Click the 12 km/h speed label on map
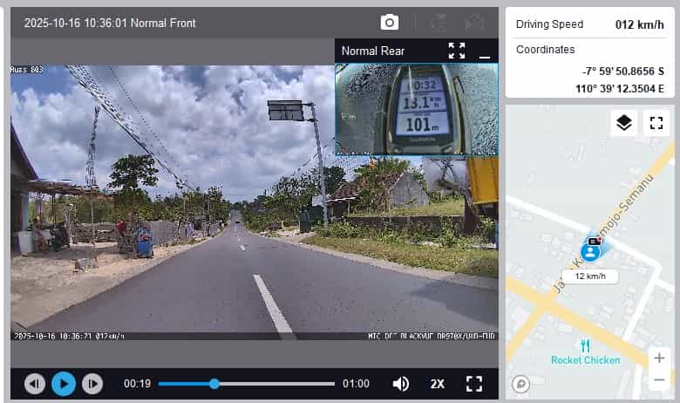Screen dimensions: 680x403 (x=589, y=277)
